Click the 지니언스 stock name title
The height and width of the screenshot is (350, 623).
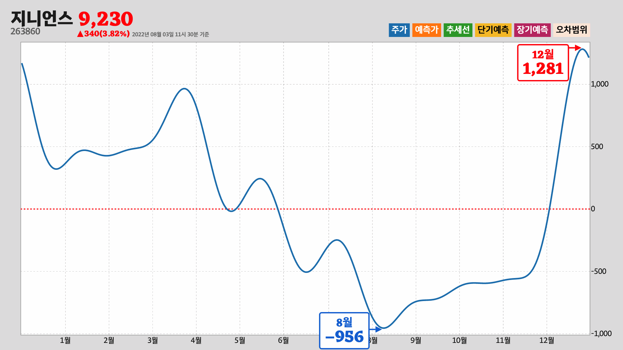pos(42,19)
